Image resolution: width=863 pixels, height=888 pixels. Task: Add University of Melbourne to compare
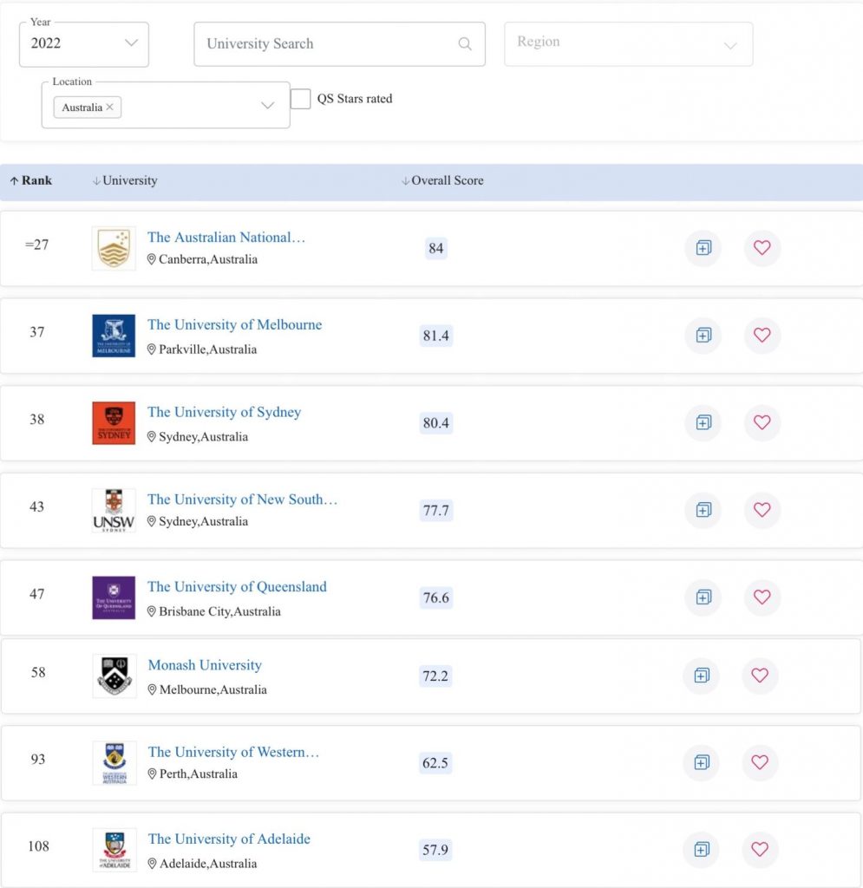click(x=703, y=336)
